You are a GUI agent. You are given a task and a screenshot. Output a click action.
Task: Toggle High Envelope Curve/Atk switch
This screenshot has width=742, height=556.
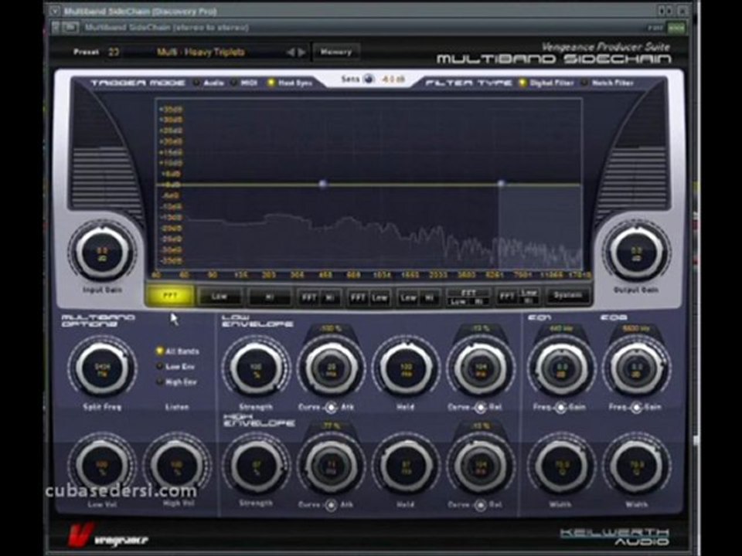pos(331,505)
